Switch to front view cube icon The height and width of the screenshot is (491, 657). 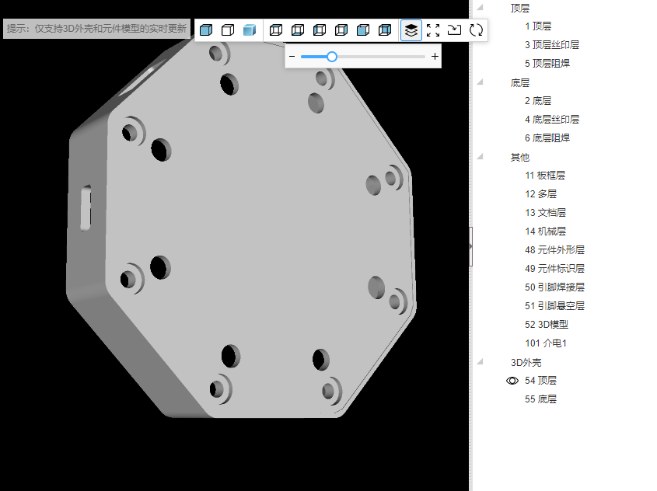pyautogui.click(x=363, y=30)
